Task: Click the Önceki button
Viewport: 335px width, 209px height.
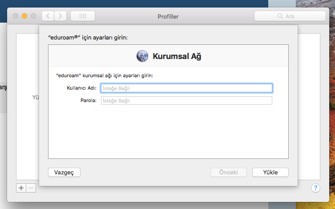Action: (x=229, y=172)
